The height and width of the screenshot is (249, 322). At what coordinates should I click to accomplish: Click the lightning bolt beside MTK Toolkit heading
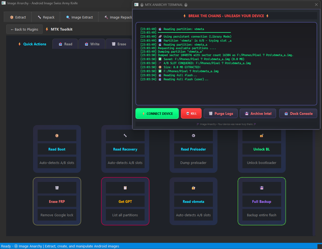tap(47, 29)
